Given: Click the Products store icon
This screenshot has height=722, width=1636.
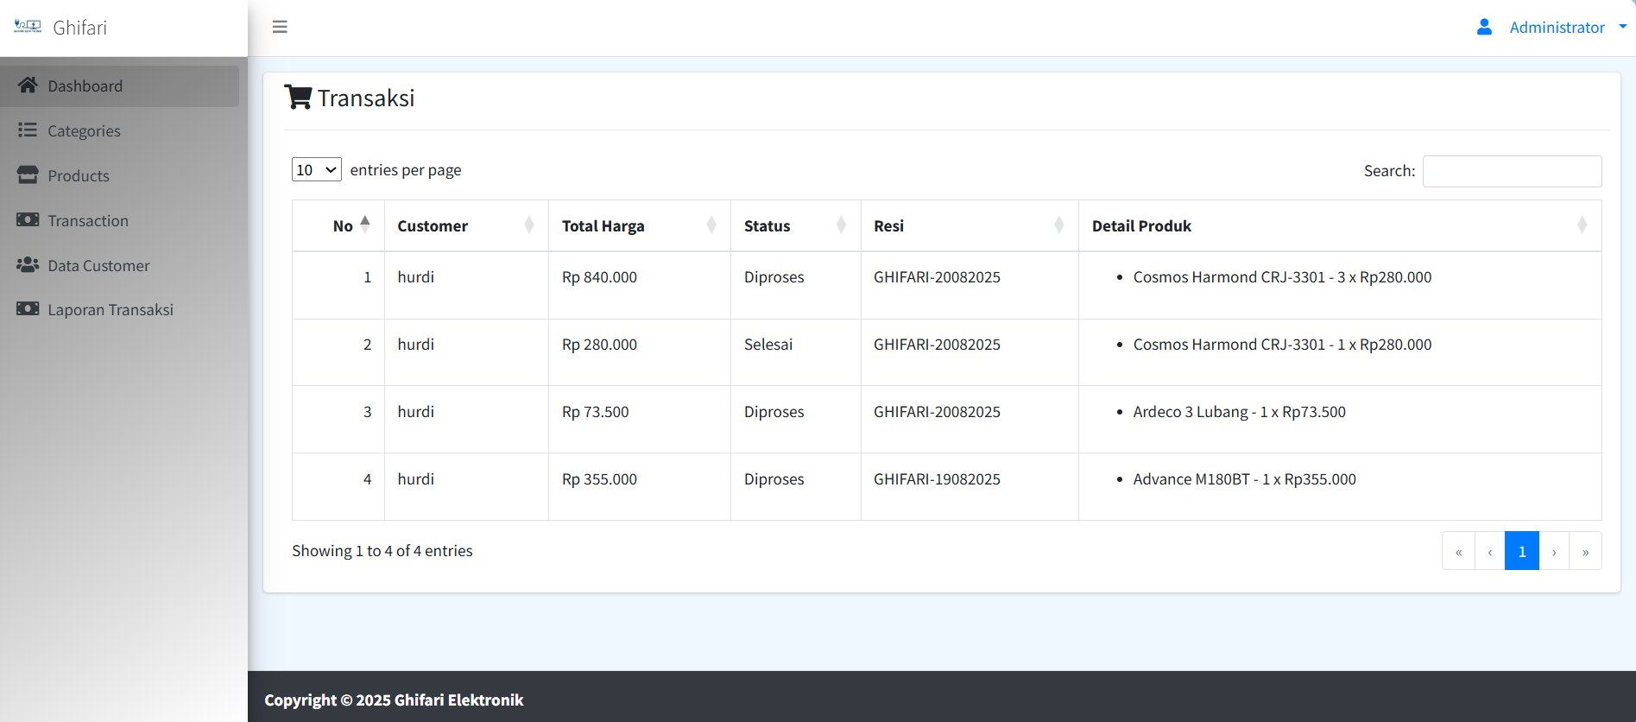Looking at the screenshot, I should [x=28, y=175].
